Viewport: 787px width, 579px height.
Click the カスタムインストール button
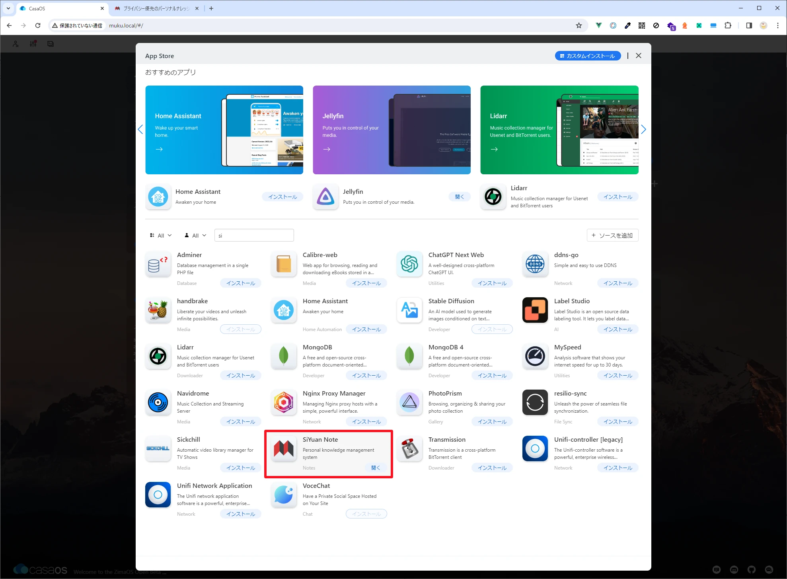click(x=588, y=56)
